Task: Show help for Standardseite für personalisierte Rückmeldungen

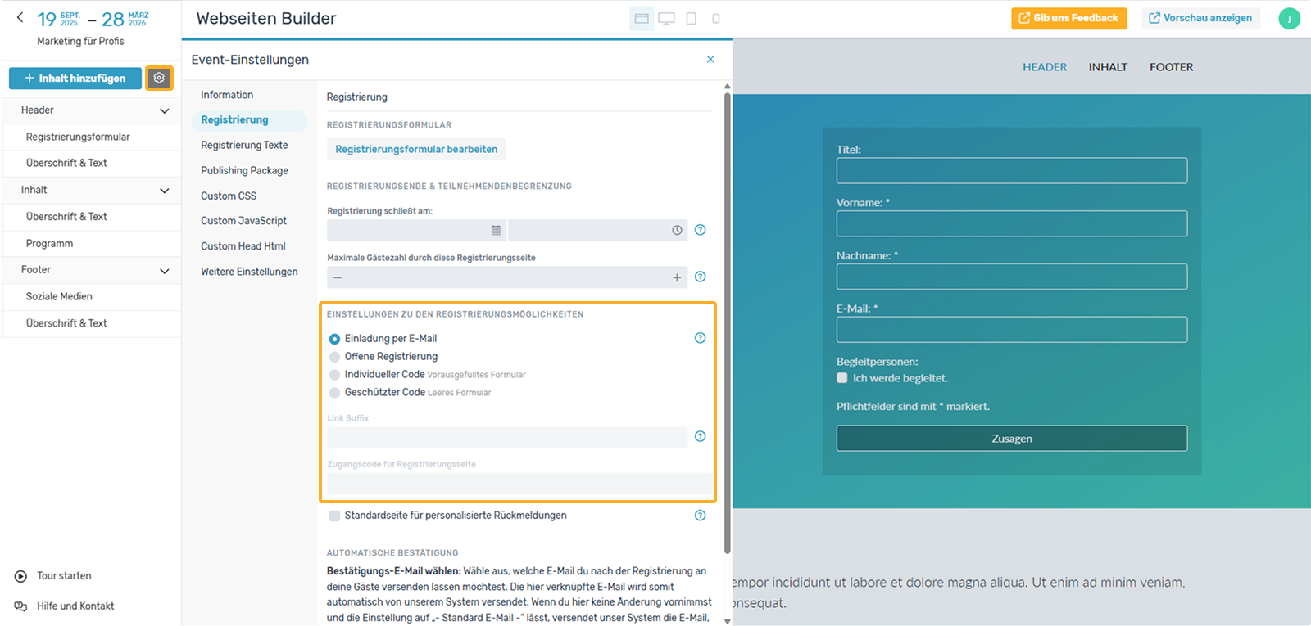Action: pyautogui.click(x=700, y=516)
